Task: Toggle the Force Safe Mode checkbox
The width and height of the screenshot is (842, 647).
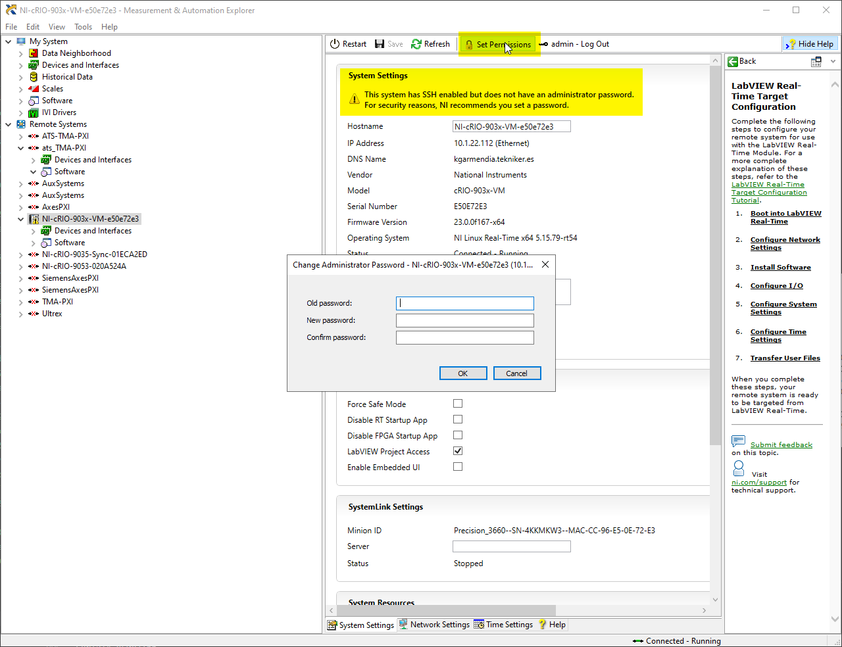Action: (x=458, y=404)
